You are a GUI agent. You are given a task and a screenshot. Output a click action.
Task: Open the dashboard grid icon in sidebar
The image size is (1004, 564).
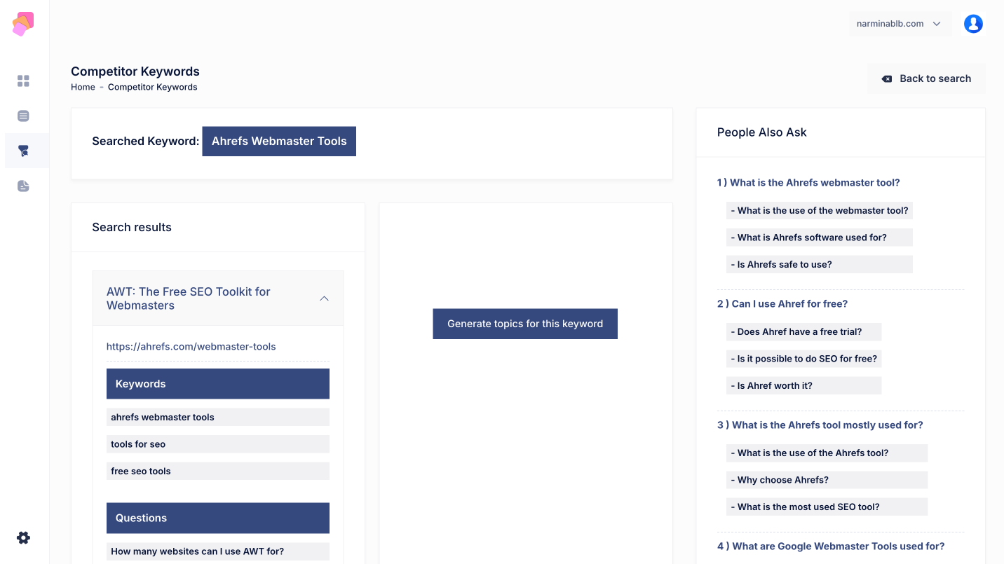(x=23, y=81)
